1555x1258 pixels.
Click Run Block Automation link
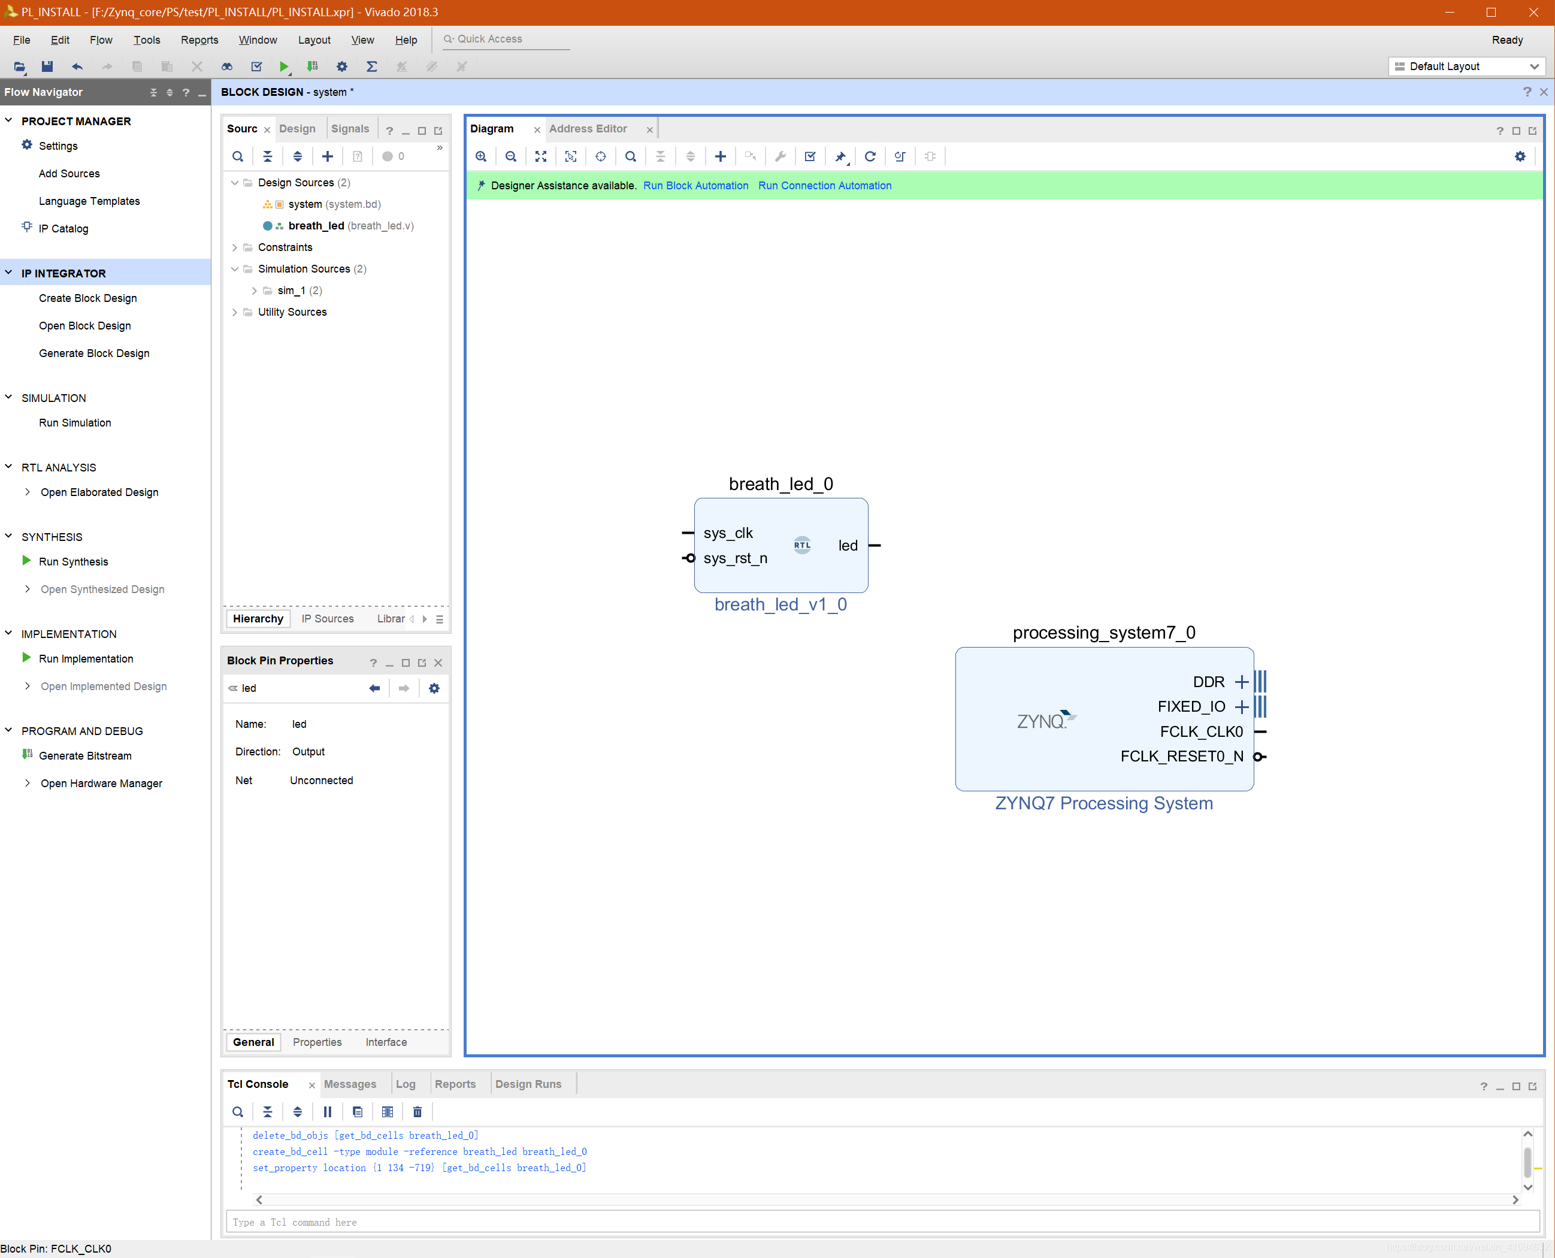[x=695, y=186]
